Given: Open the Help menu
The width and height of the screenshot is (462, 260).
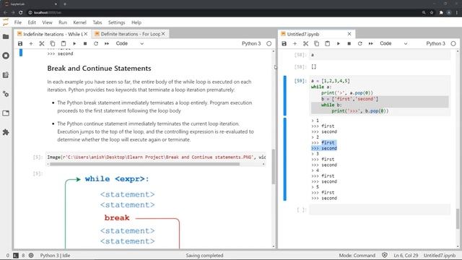Looking at the screenshot, I should pyautogui.click(x=136, y=22).
